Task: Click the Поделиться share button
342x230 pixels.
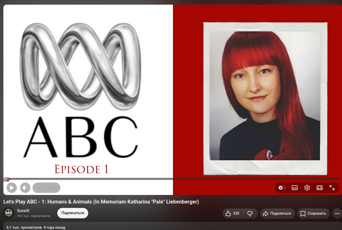Action: pos(277,214)
